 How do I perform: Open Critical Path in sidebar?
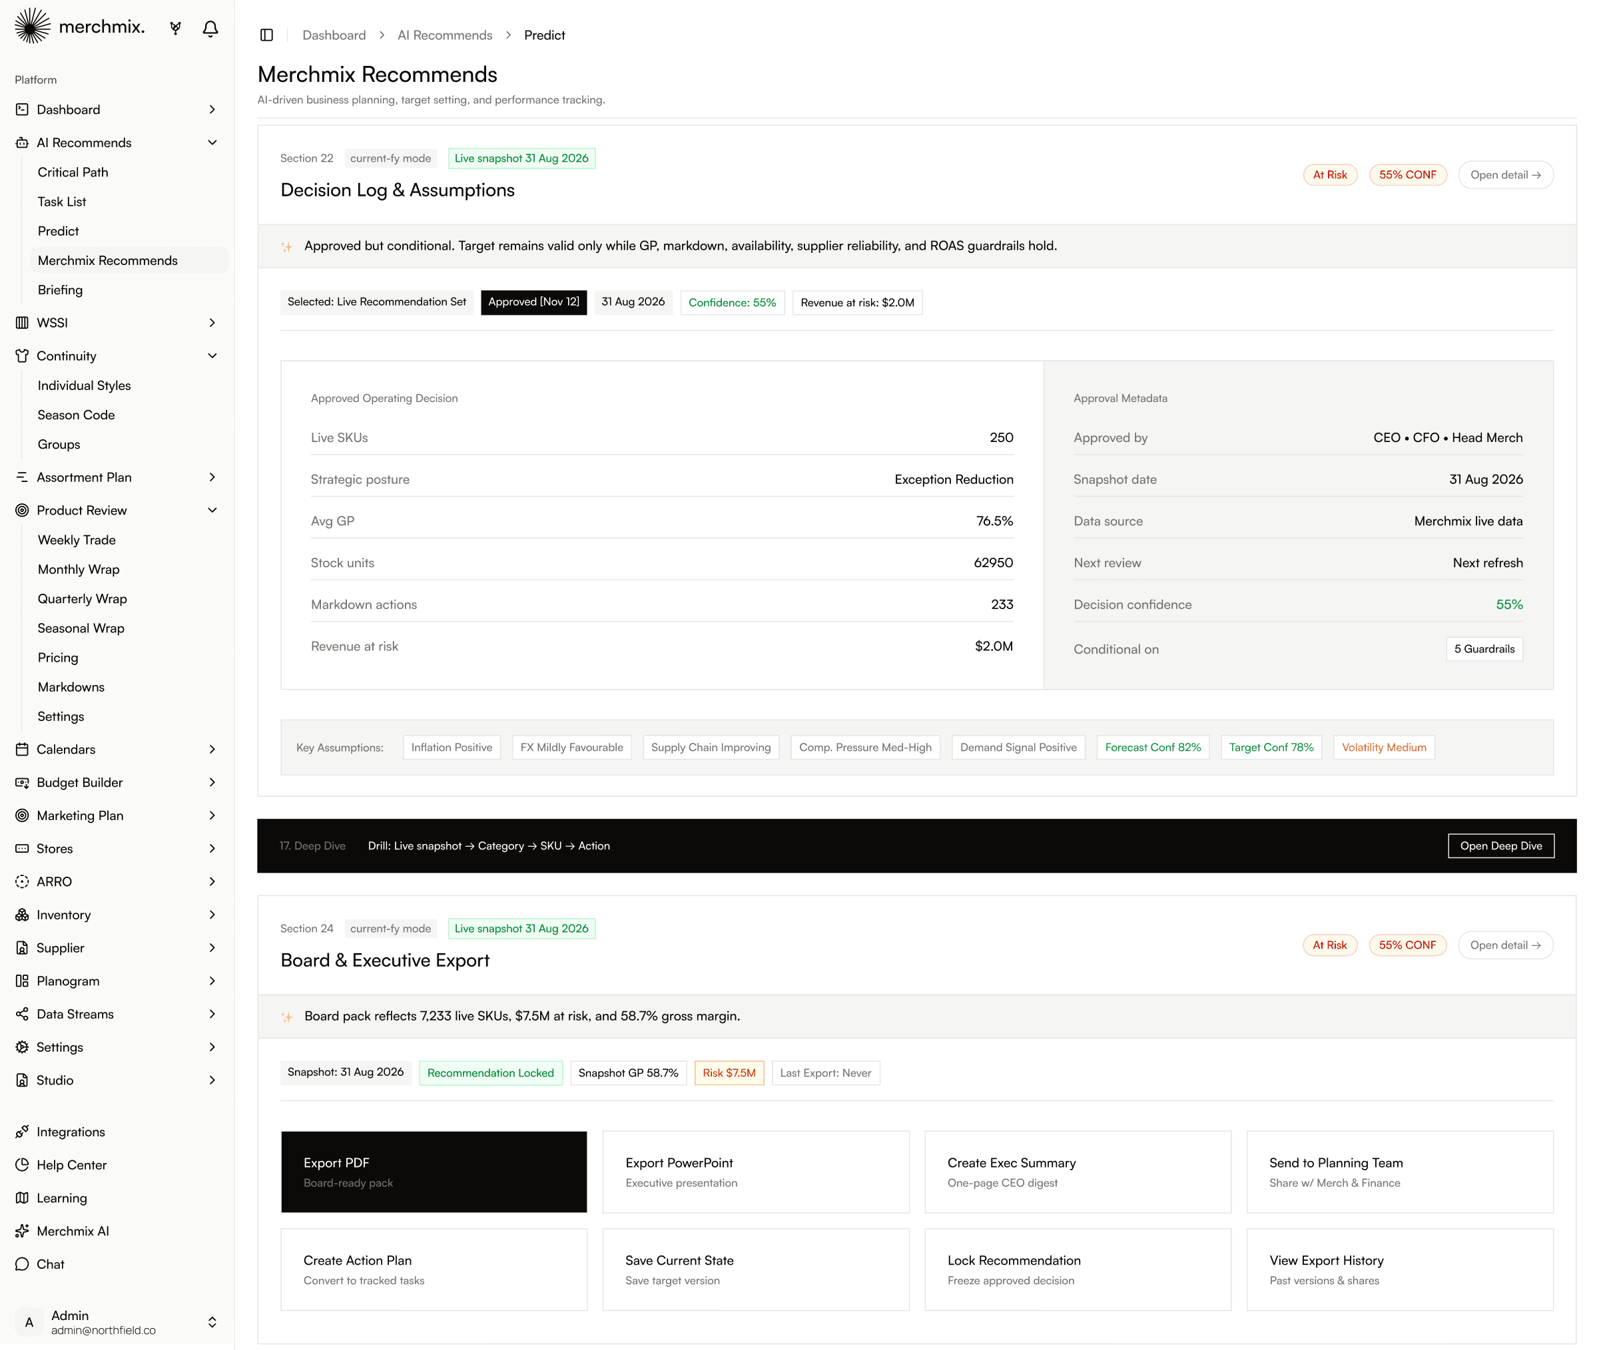(x=73, y=172)
